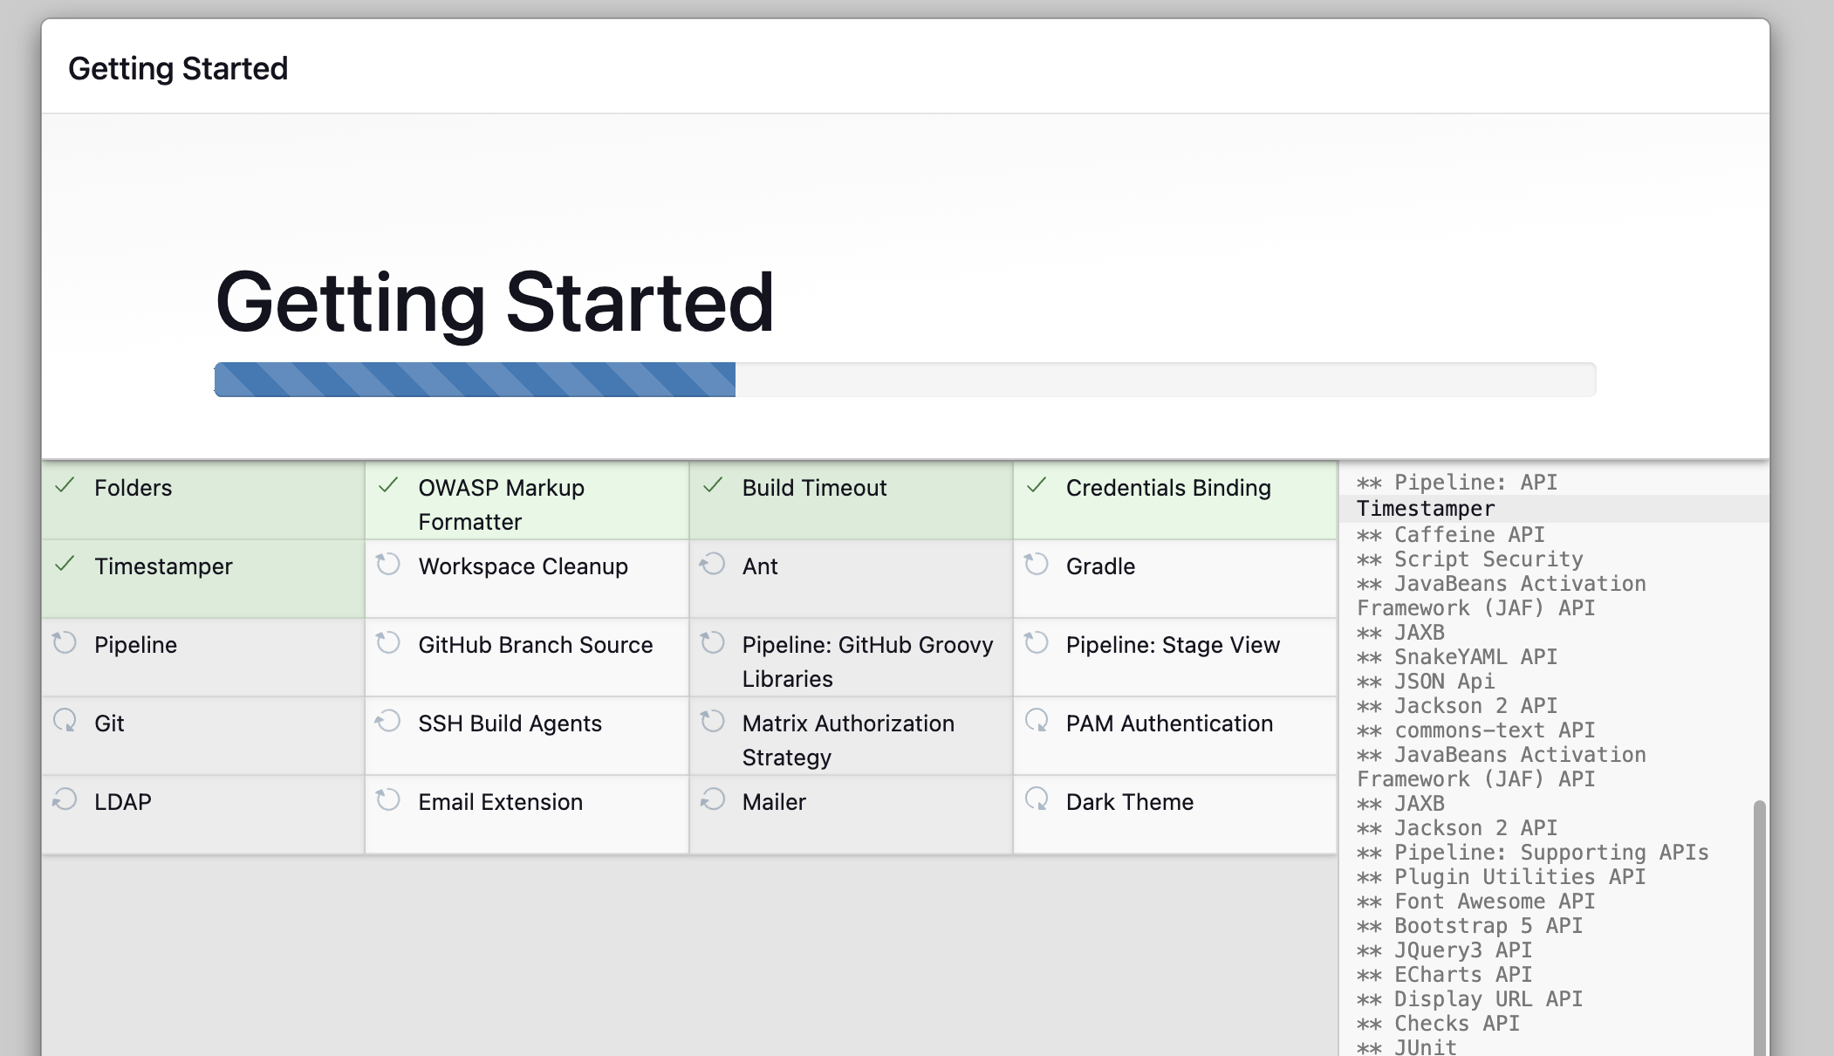The image size is (1834, 1056).
Task: Click the spinner icon beside Mailer
Action: click(713, 799)
